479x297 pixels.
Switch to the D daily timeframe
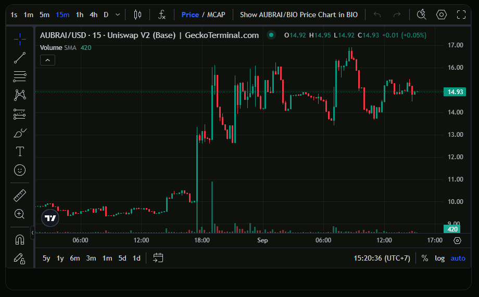[106, 15]
